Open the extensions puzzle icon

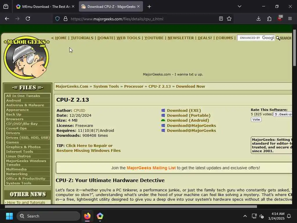(x=269, y=19)
